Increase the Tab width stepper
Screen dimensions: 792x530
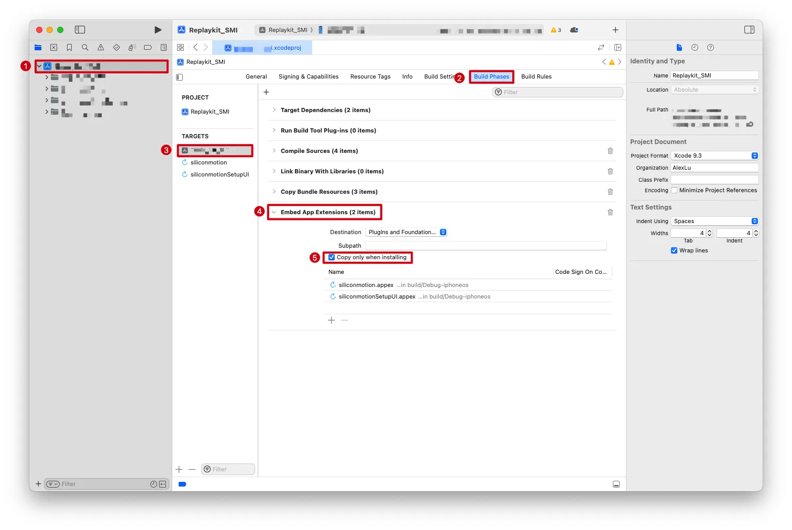[x=709, y=231]
